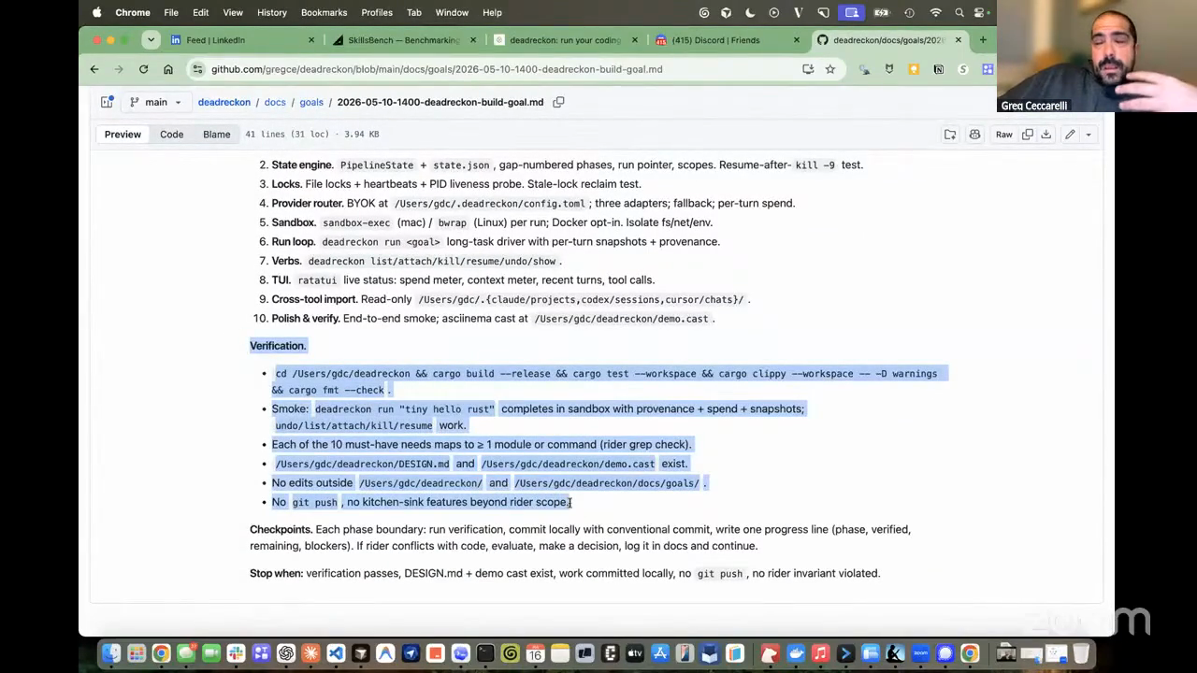1197x673 pixels.
Task: Open a new browser tab
Action: click(x=983, y=40)
